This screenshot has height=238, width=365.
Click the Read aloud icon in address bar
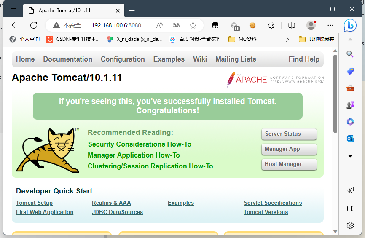pos(159,25)
